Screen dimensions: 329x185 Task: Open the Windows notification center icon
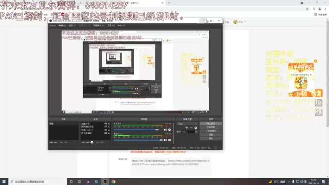(323, 182)
